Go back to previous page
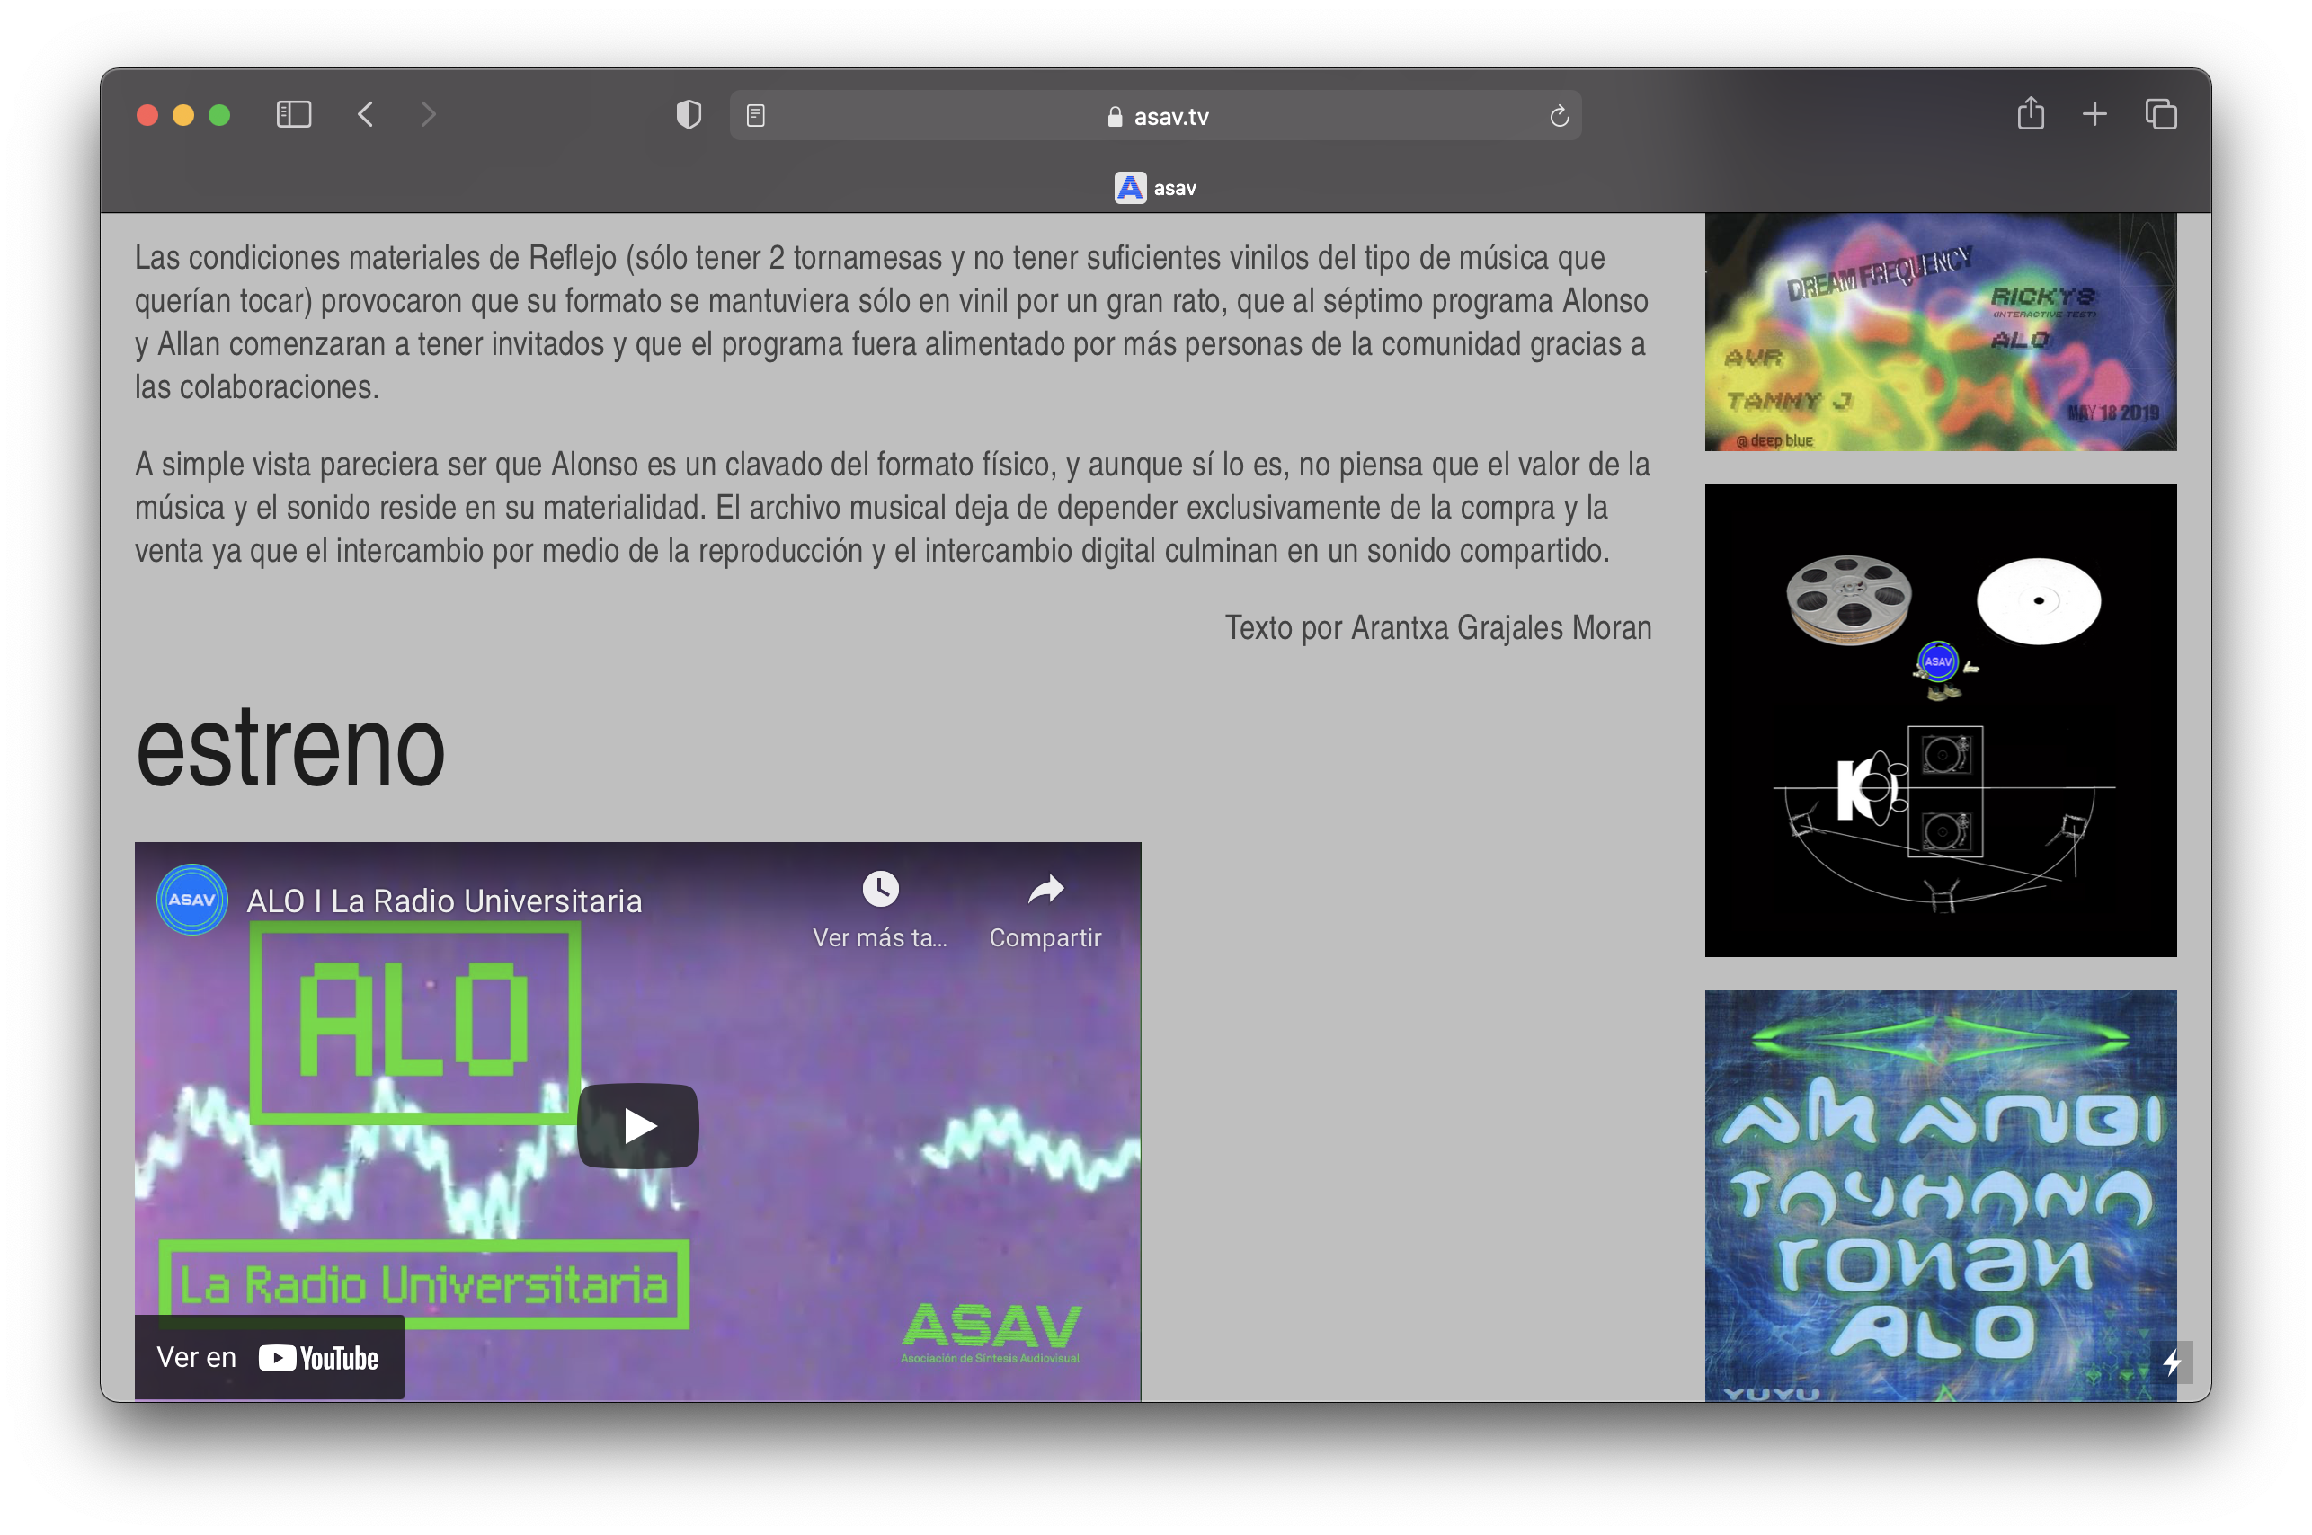The image size is (2312, 1535). coord(365,114)
